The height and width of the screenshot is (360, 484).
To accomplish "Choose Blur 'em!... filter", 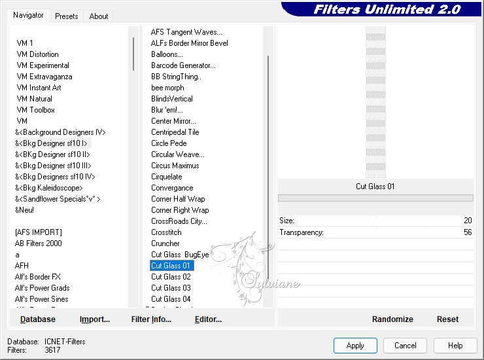I will tap(167, 110).
